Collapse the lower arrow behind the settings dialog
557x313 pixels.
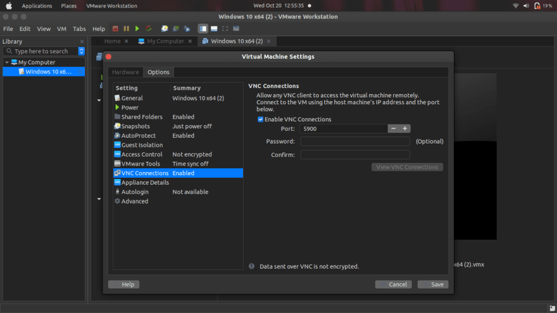click(99, 199)
